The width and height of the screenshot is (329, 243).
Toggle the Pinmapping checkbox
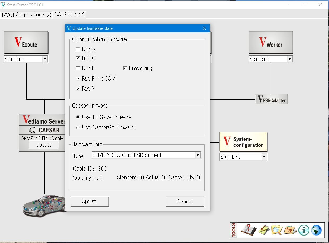[x=125, y=68]
